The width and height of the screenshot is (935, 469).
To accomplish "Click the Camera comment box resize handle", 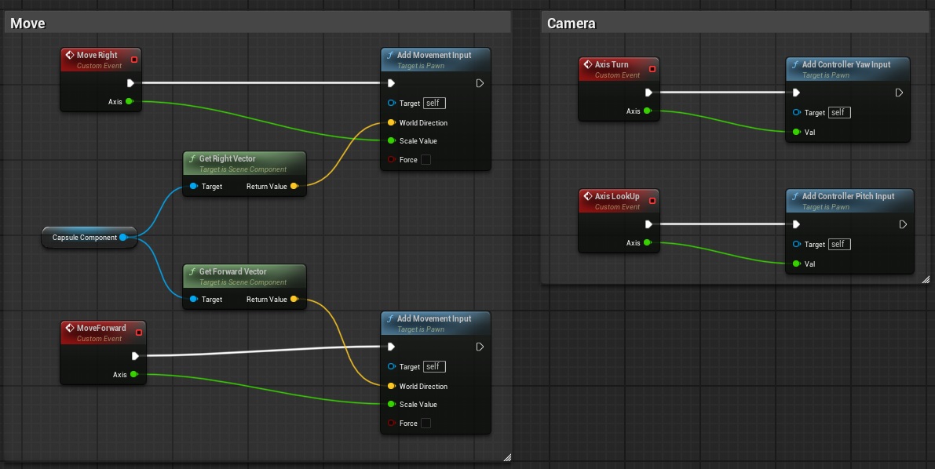I will [x=926, y=279].
